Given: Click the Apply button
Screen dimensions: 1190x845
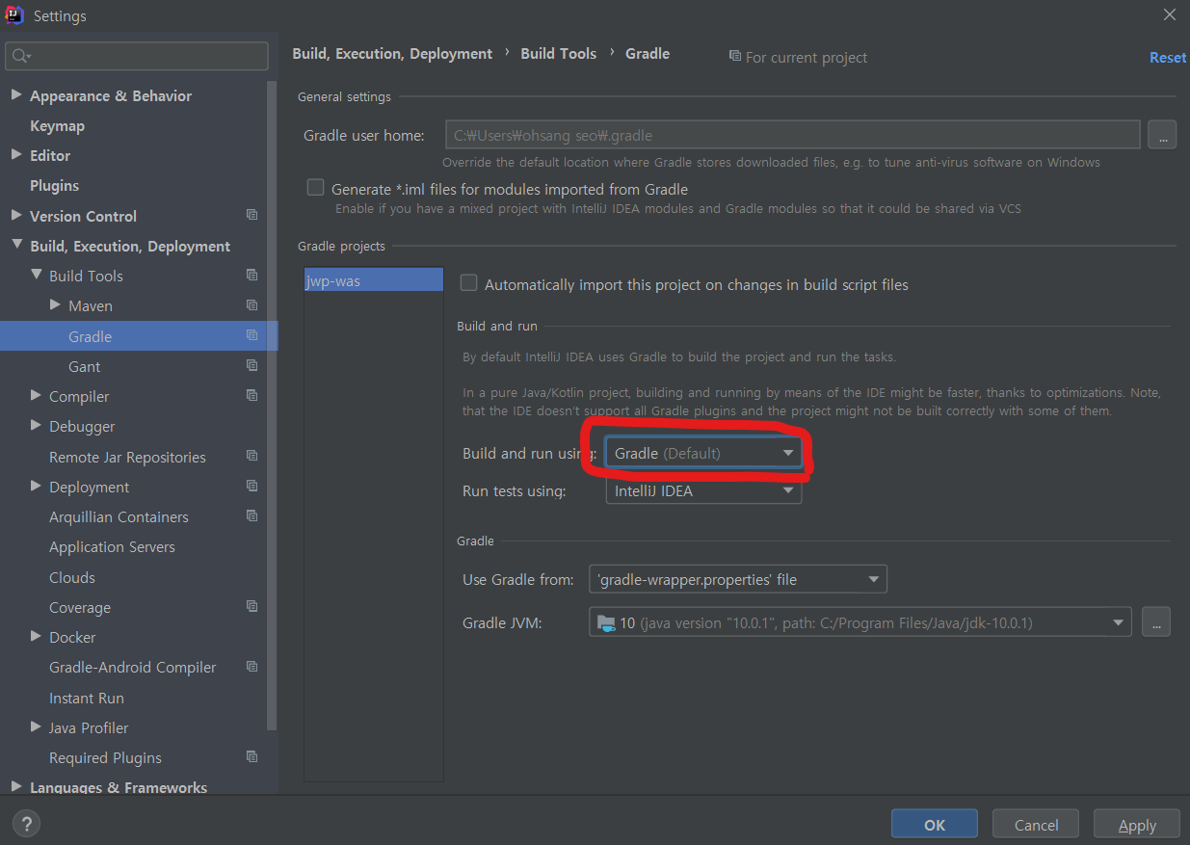Looking at the screenshot, I should point(1137,824).
